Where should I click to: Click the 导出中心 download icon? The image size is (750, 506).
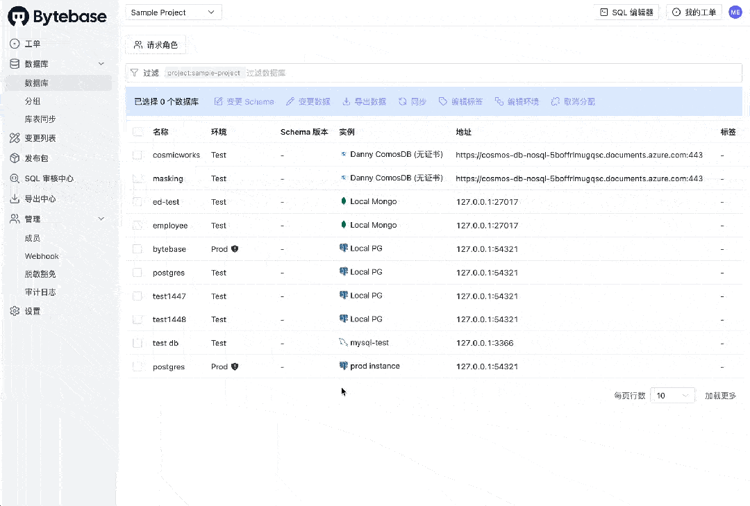(x=15, y=199)
